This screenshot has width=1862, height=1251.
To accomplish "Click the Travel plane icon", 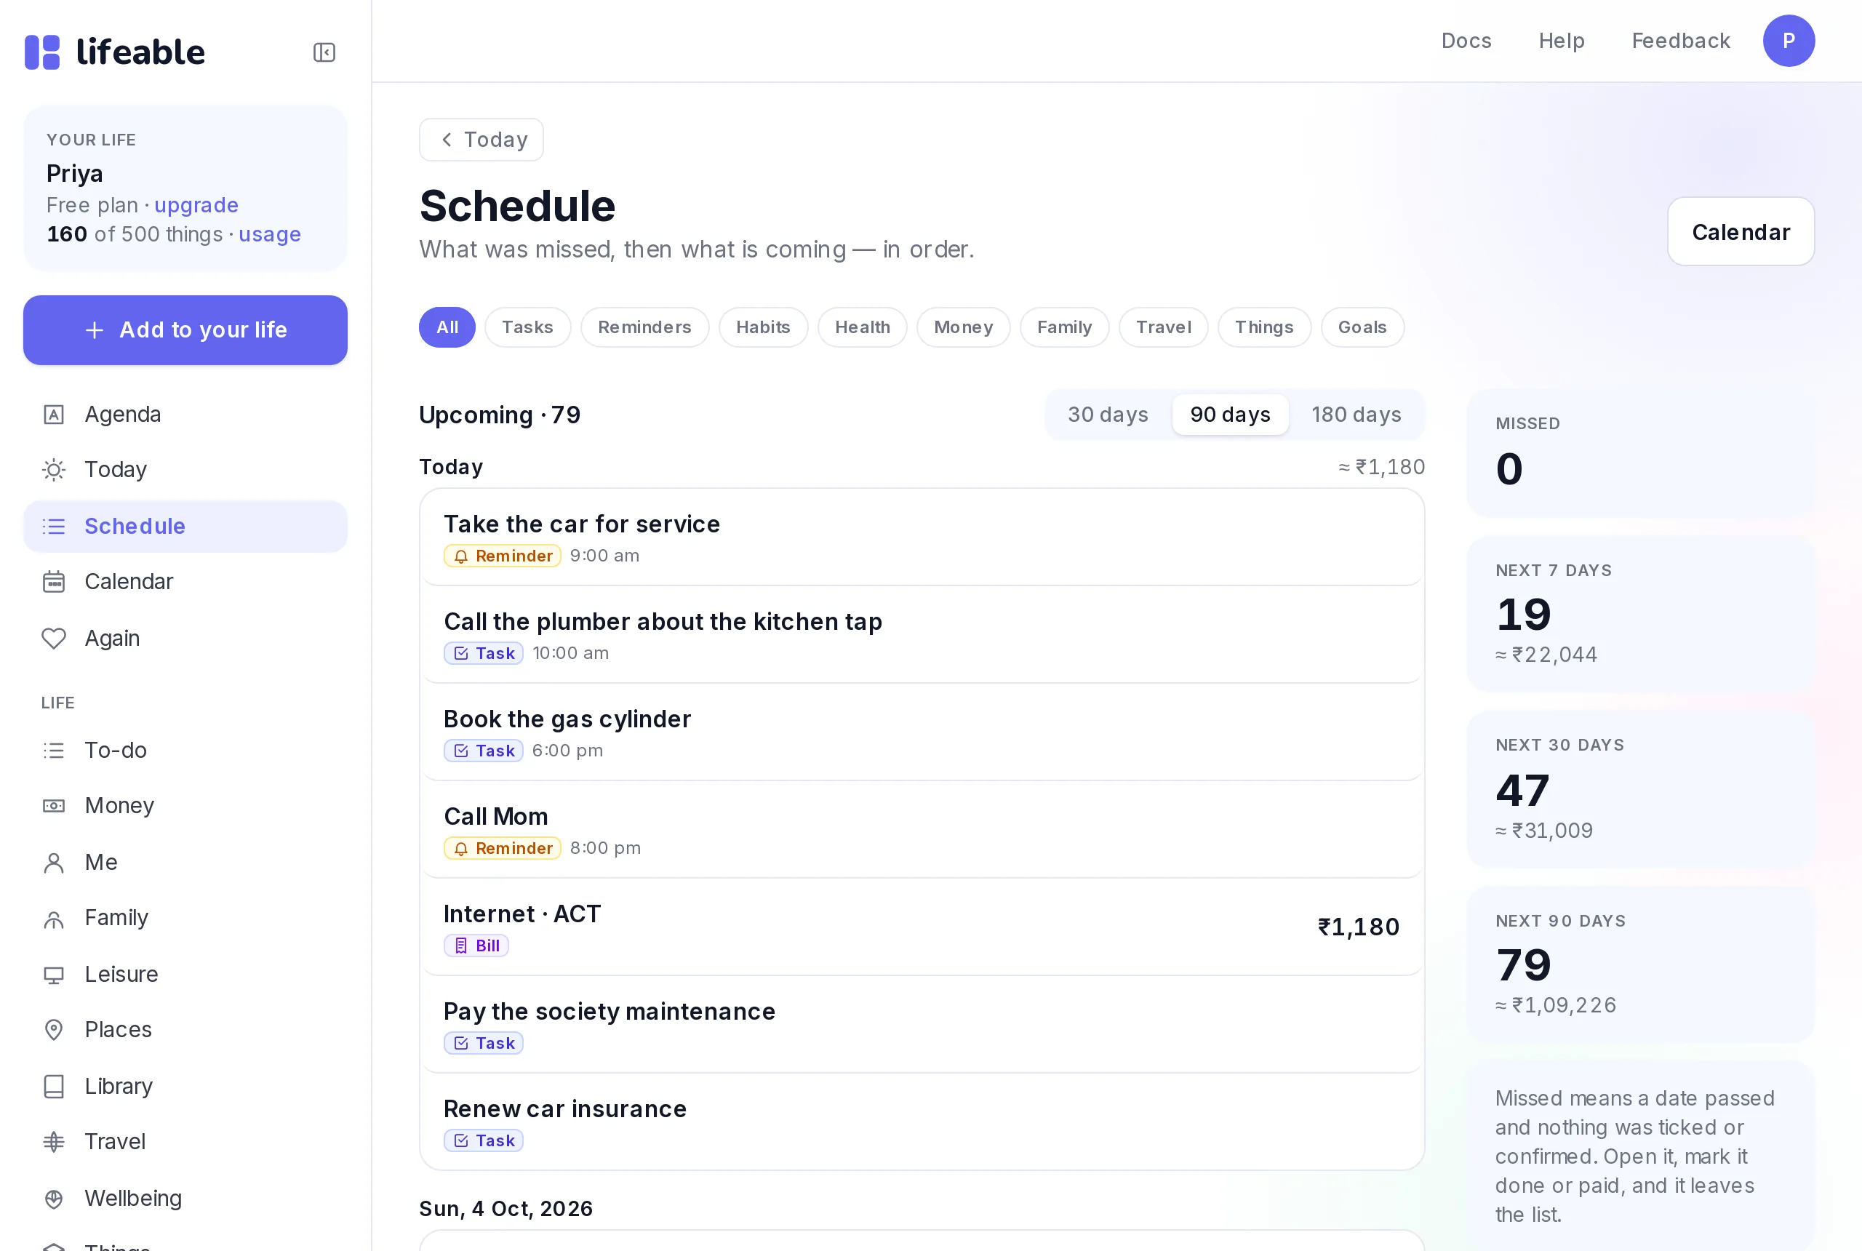I will [53, 1142].
